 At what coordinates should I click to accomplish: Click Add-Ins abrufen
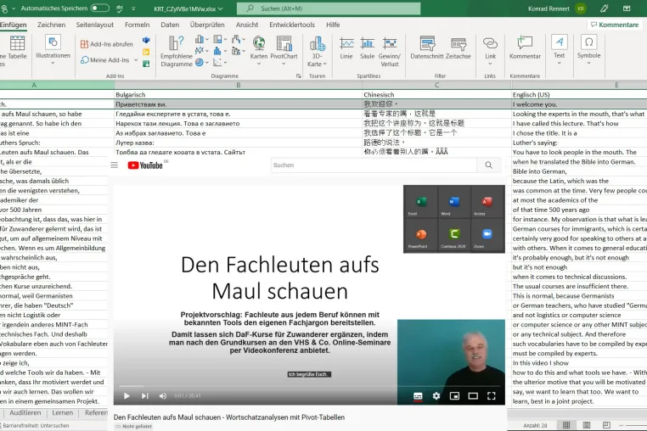106,44
